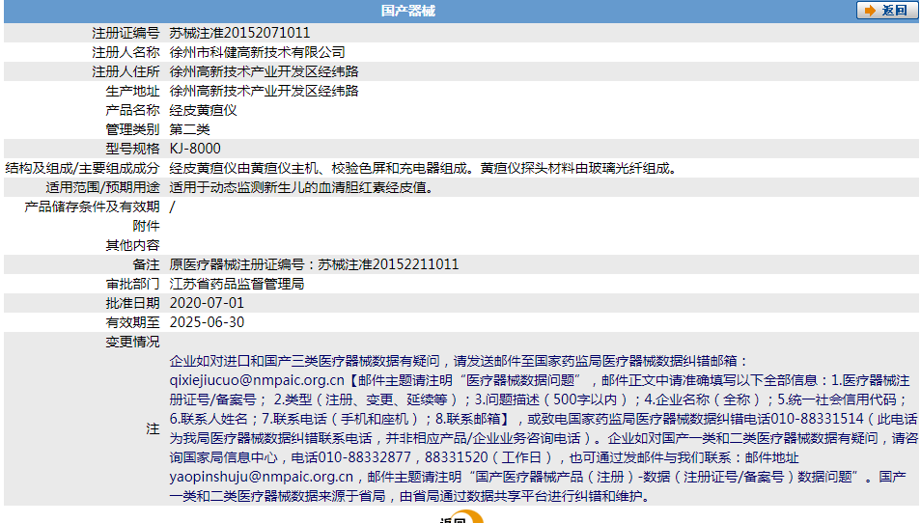This screenshot has height=523, width=921.
Task: Select model specification KJ-8000
Action: [195, 149]
